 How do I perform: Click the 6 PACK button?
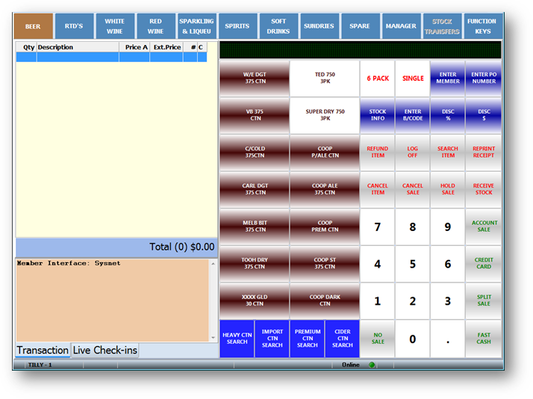click(378, 78)
